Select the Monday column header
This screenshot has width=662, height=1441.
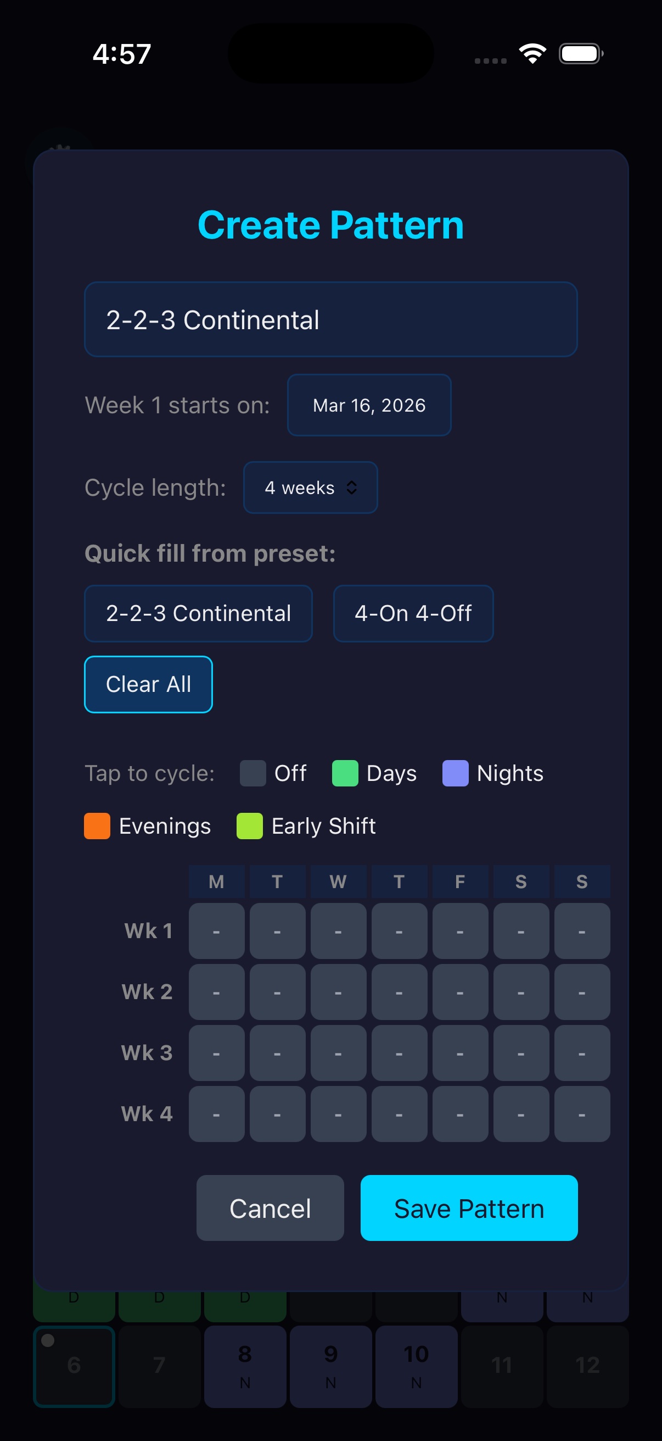(216, 881)
